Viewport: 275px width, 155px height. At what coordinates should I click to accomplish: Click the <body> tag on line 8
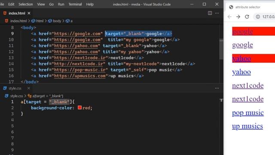[x=28, y=28]
